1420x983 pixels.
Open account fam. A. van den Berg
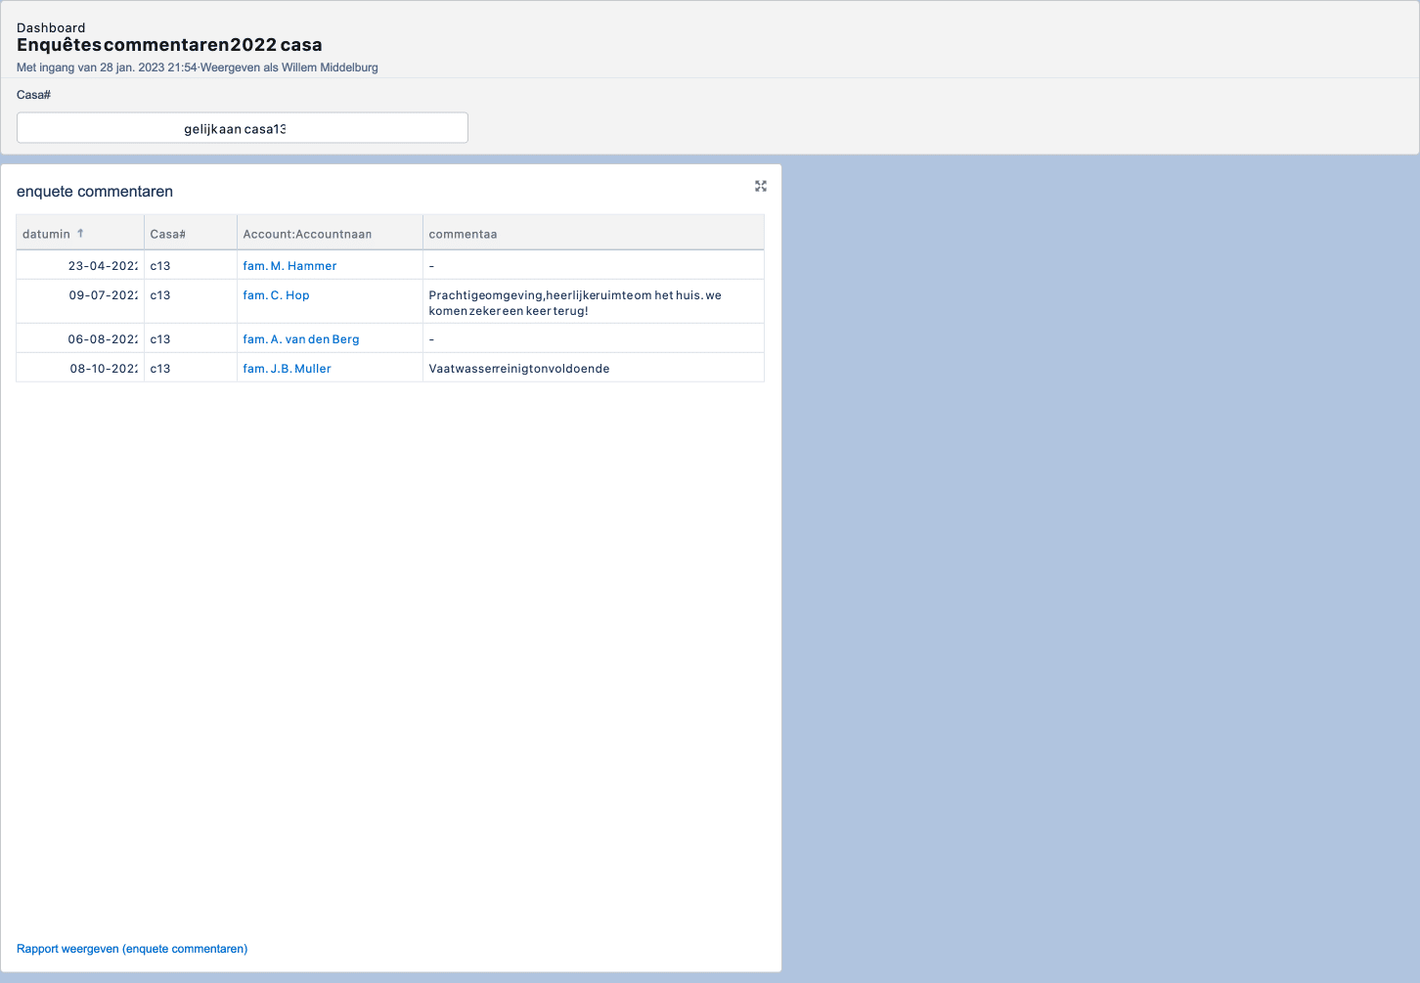point(301,339)
